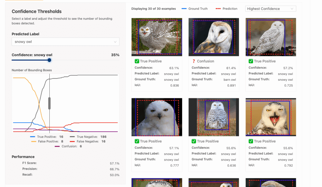Open the barn owl confusion image
Image resolution: width=322 pixels, height=187 pixels.
(214, 37)
